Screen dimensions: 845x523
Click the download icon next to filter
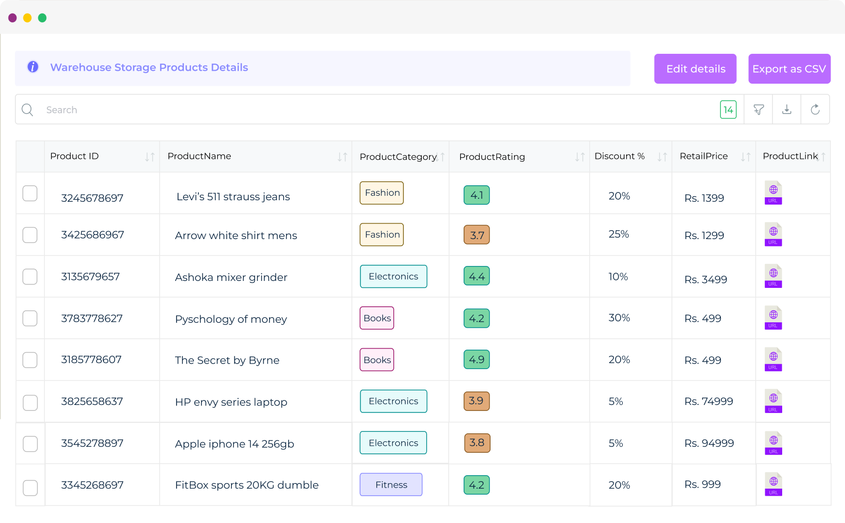787,109
